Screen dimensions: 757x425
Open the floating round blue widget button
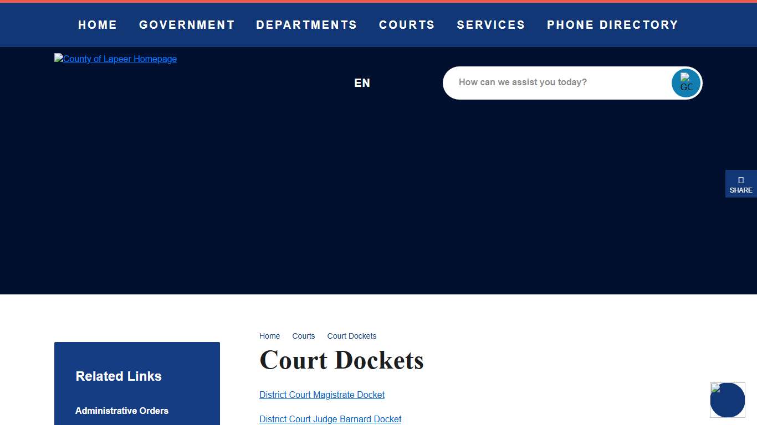click(727, 400)
